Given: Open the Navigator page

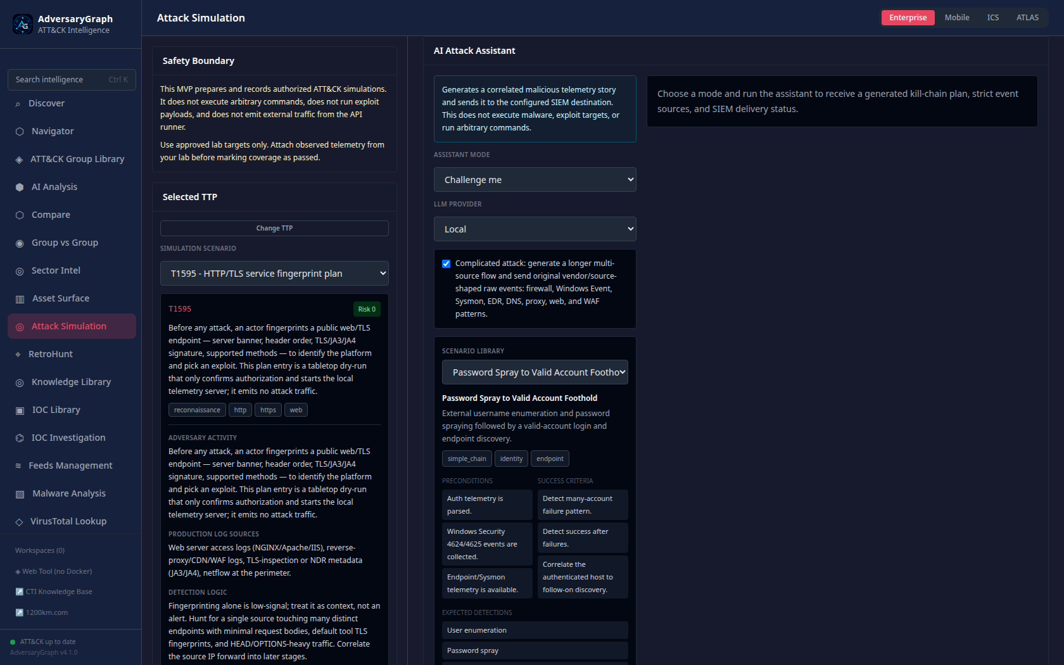Looking at the screenshot, I should click(x=72, y=132).
